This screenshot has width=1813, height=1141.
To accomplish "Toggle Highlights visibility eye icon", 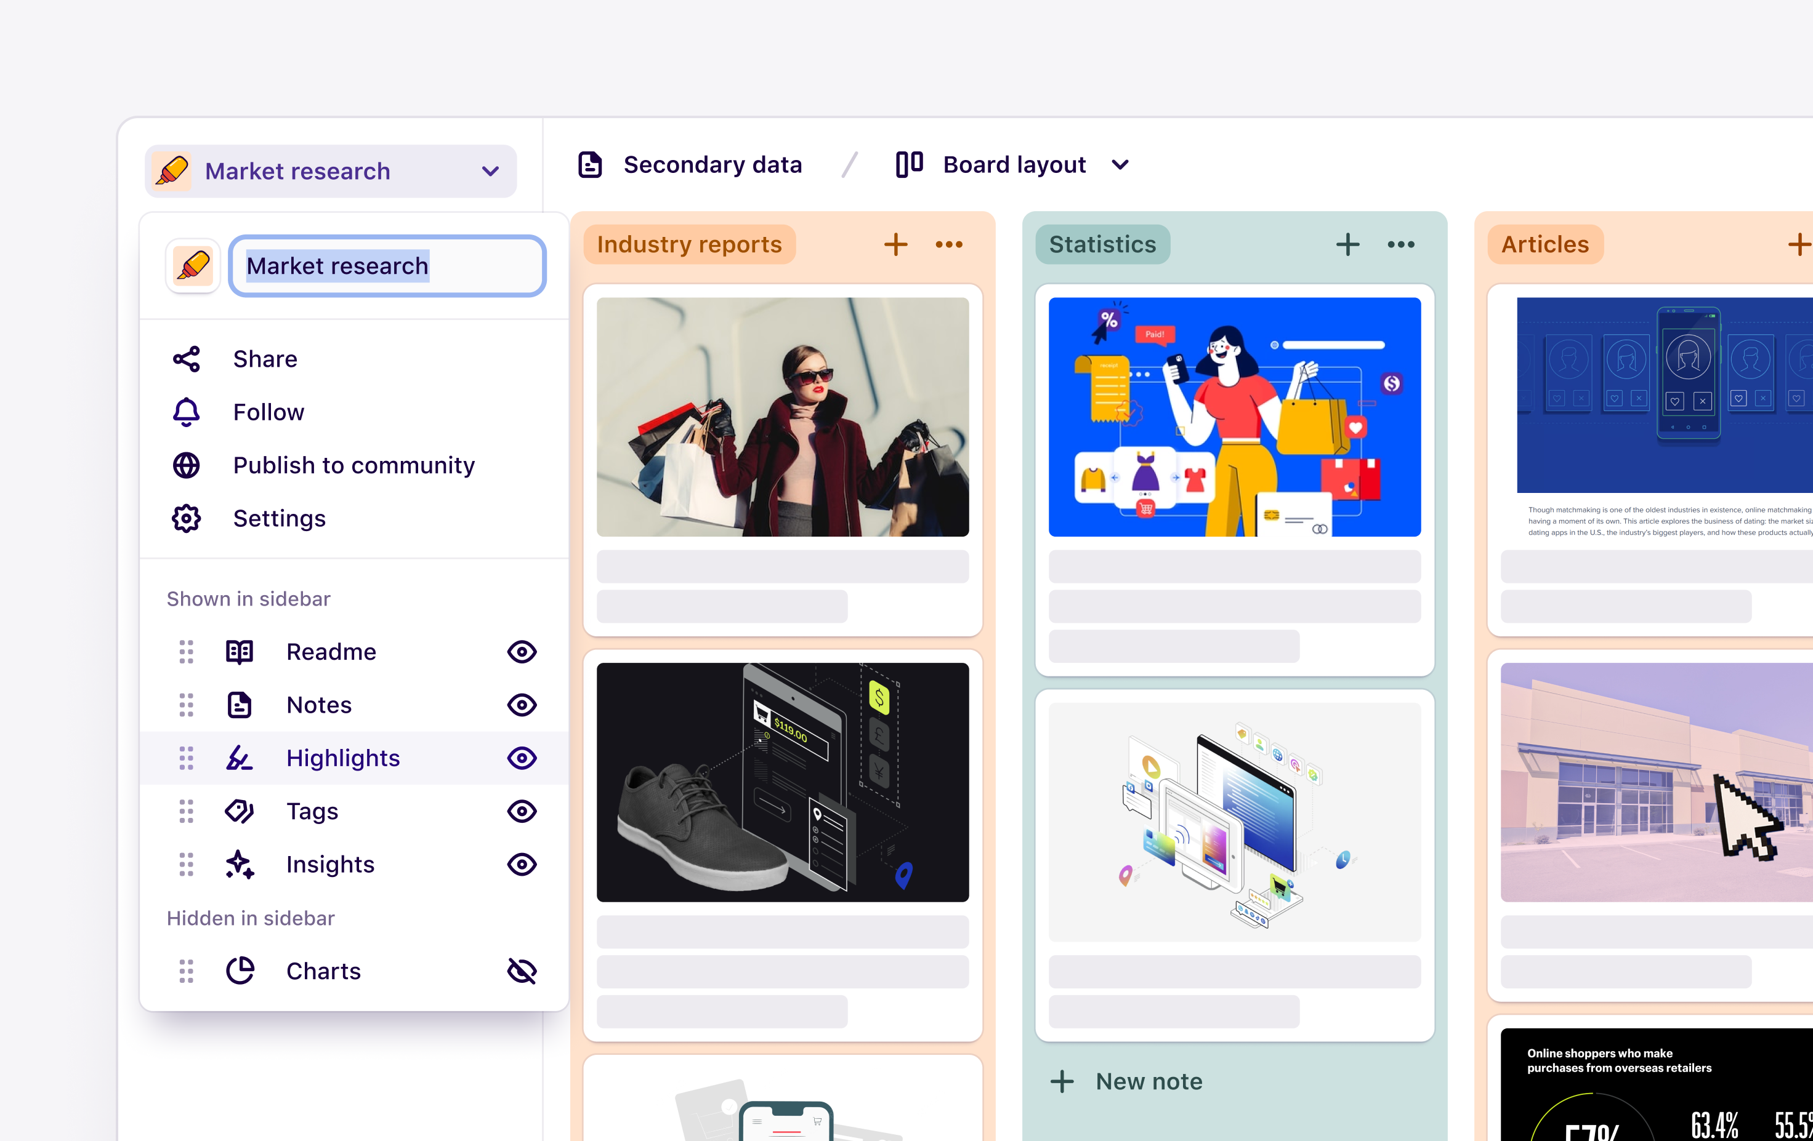I will click(521, 758).
